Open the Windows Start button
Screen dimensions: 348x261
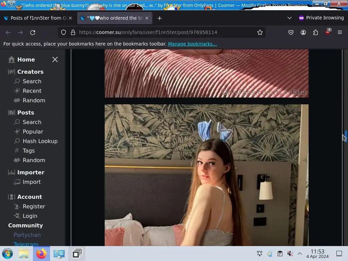click(x=7, y=254)
